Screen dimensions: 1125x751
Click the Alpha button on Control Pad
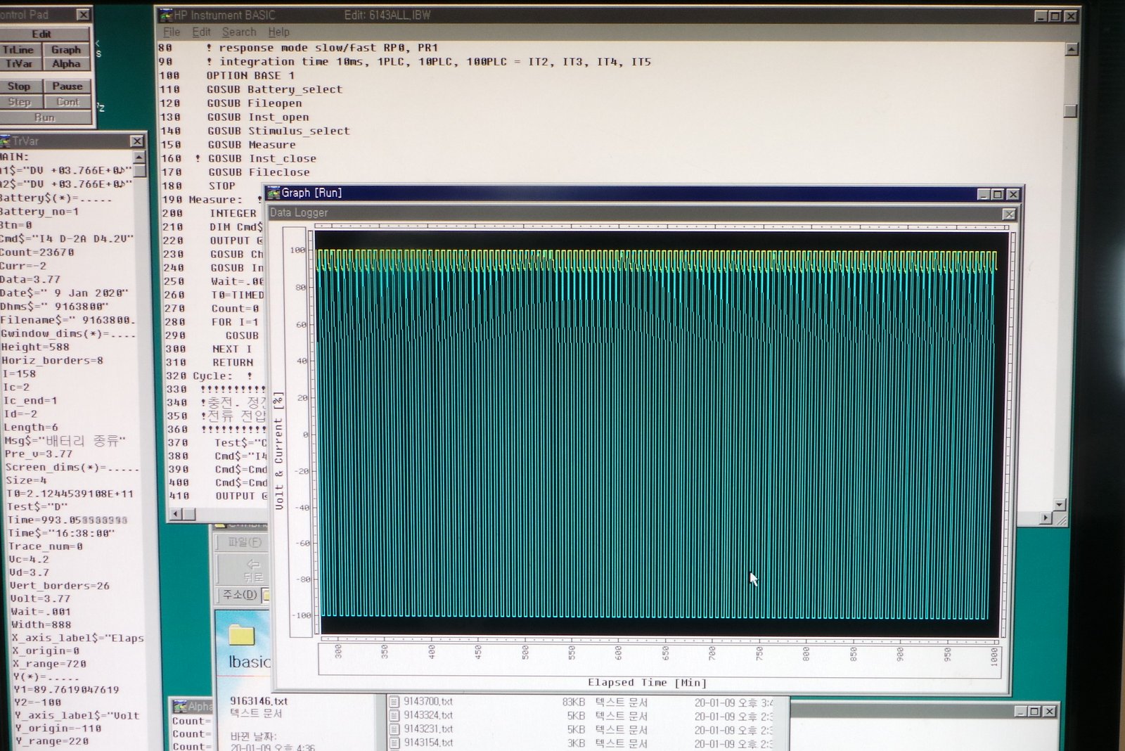(x=66, y=64)
